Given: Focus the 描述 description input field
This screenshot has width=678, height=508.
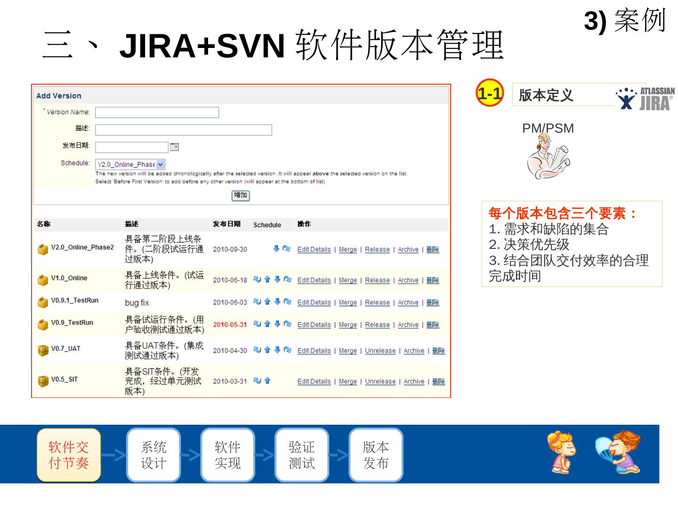Looking at the screenshot, I should coord(184,130).
